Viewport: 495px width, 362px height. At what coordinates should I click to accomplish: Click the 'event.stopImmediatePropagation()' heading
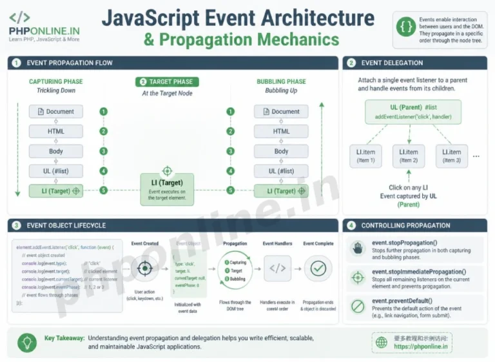pos(419,272)
